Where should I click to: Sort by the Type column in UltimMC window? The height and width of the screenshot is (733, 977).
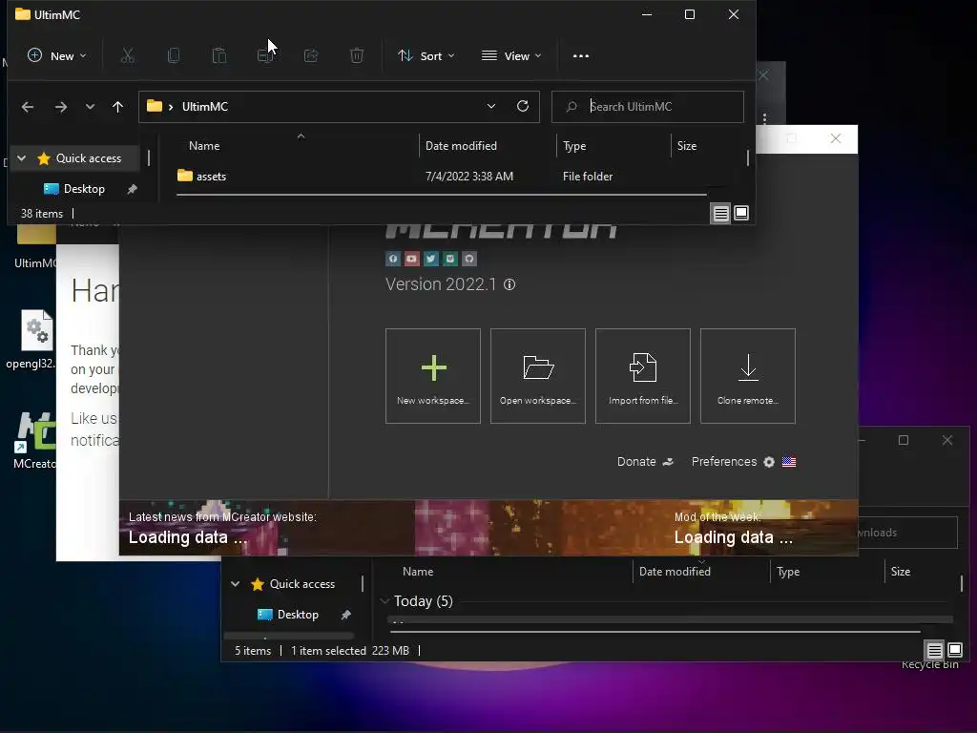(x=574, y=146)
